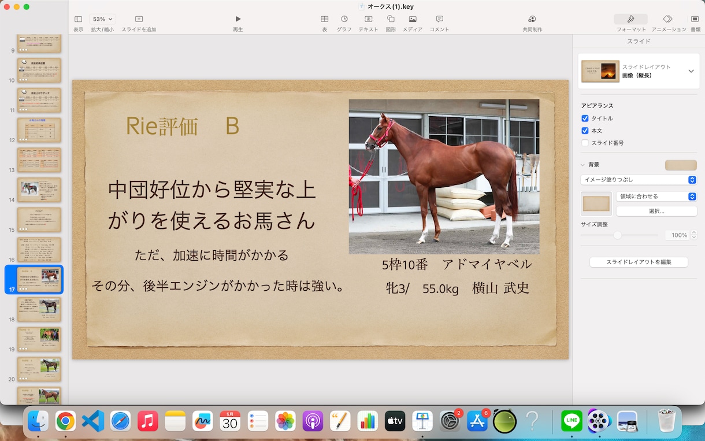Open Reminders from the Dock
This screenshot has width=705, height=441.
click(x=258, y=421)
